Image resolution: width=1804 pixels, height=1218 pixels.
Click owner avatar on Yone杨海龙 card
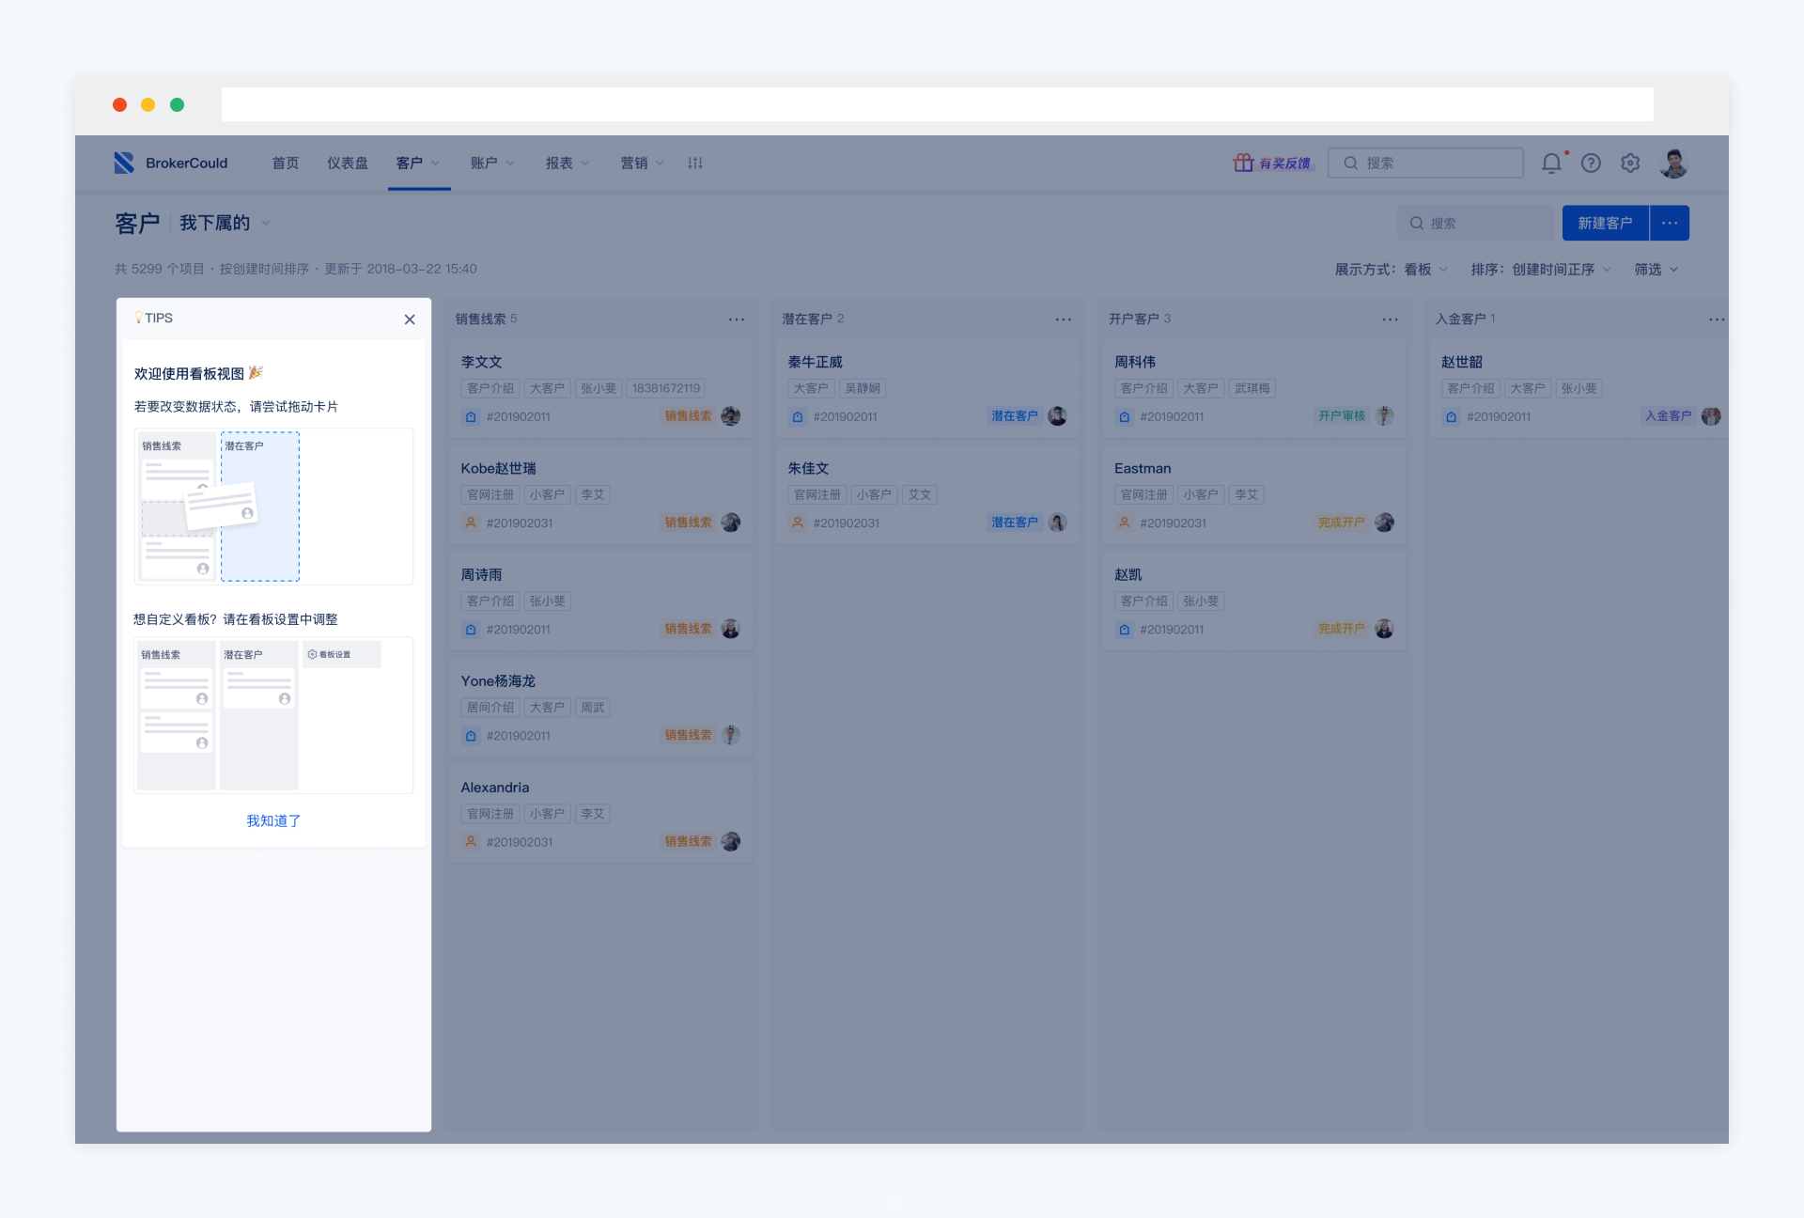(x=730, y=735)
